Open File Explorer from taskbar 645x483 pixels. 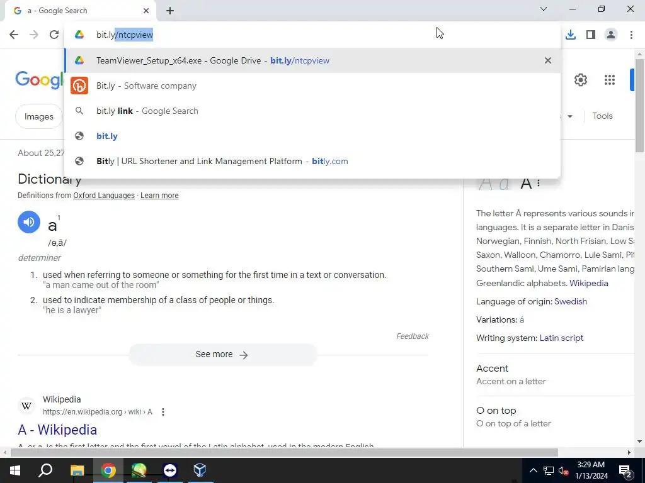pyautogui.click(x=77, y=470)
